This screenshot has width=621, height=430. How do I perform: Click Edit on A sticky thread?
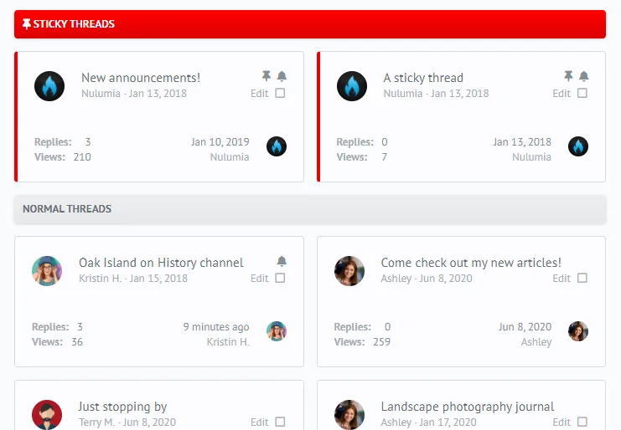[x=561, y=93]
